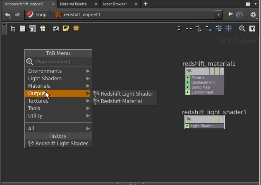Toggle the yellow-outlined flag on redshift_material1
Viewport: 261px width, 185px height.
217,71
